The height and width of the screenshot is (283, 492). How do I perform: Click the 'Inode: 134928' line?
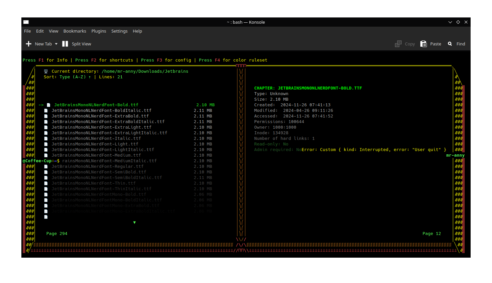(x=271, y=133)
